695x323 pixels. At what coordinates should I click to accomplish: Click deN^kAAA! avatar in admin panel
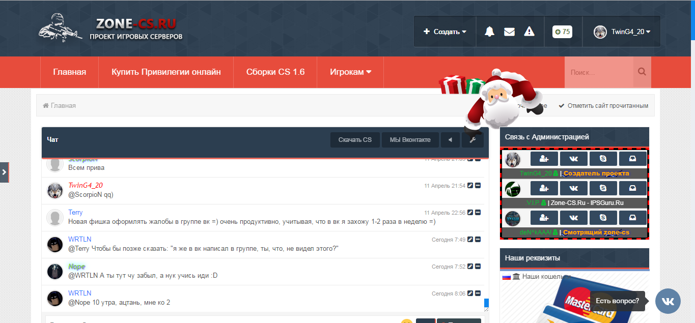pyautogui.click(x=513, y=218)
